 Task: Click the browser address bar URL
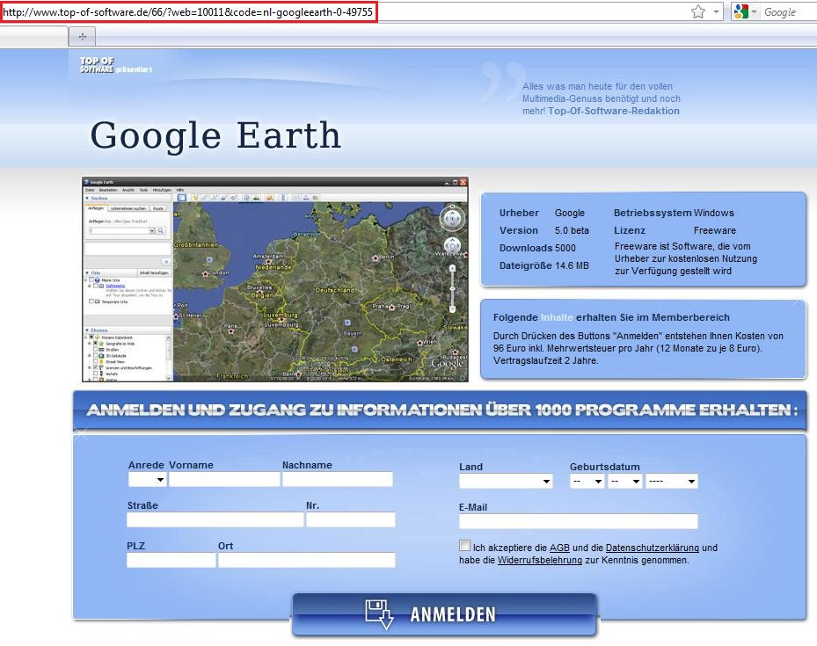pos(188,12)
